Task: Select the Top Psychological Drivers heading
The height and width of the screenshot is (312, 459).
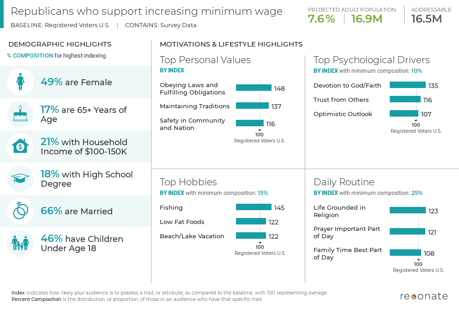Action: (371, 60)
